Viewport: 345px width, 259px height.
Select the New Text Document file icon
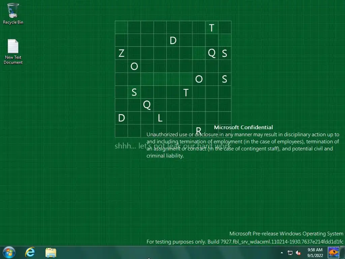point(13,52)
